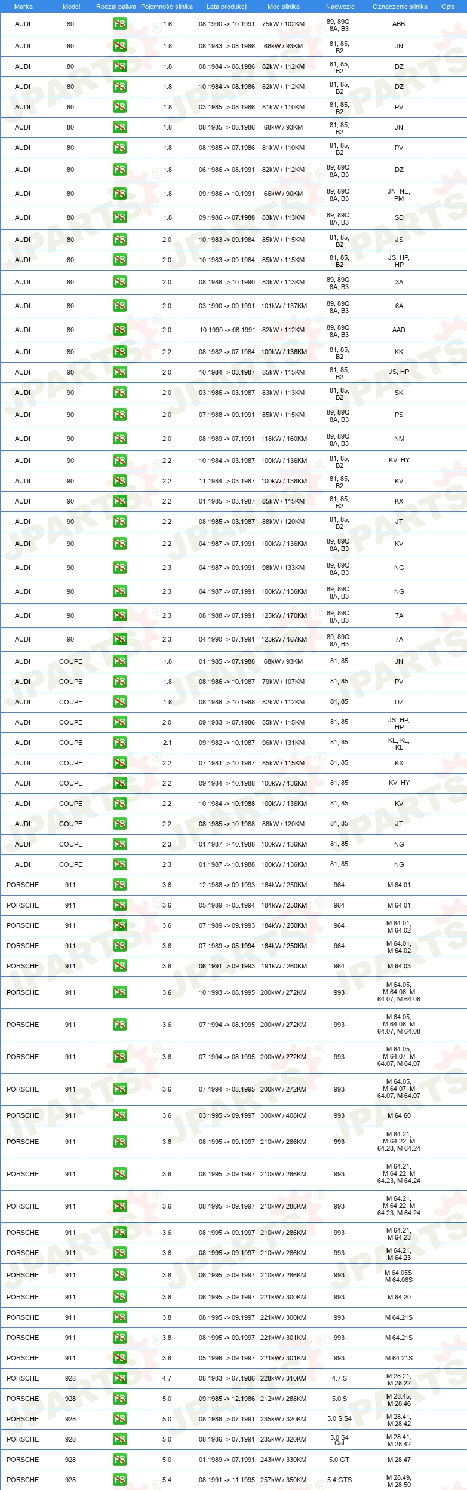
Task: Click the 243kW / 330KM power cell
Action: (284, 1460)
